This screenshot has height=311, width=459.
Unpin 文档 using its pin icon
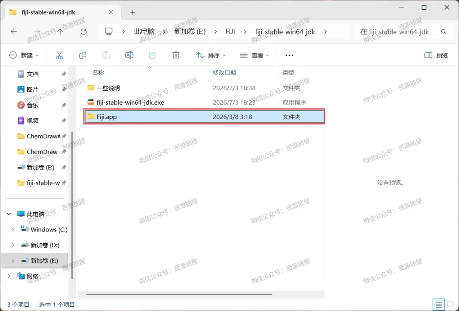pos(63,74)
